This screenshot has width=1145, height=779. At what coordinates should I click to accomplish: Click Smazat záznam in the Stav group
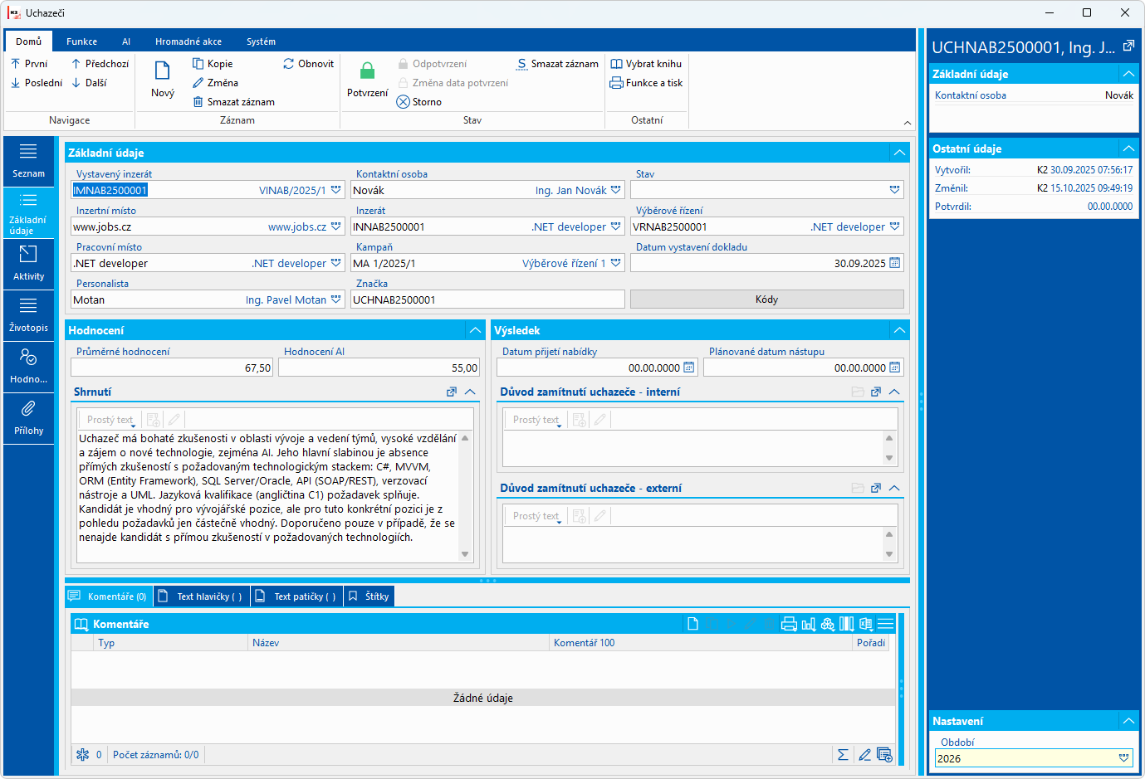tap(557, 64)
